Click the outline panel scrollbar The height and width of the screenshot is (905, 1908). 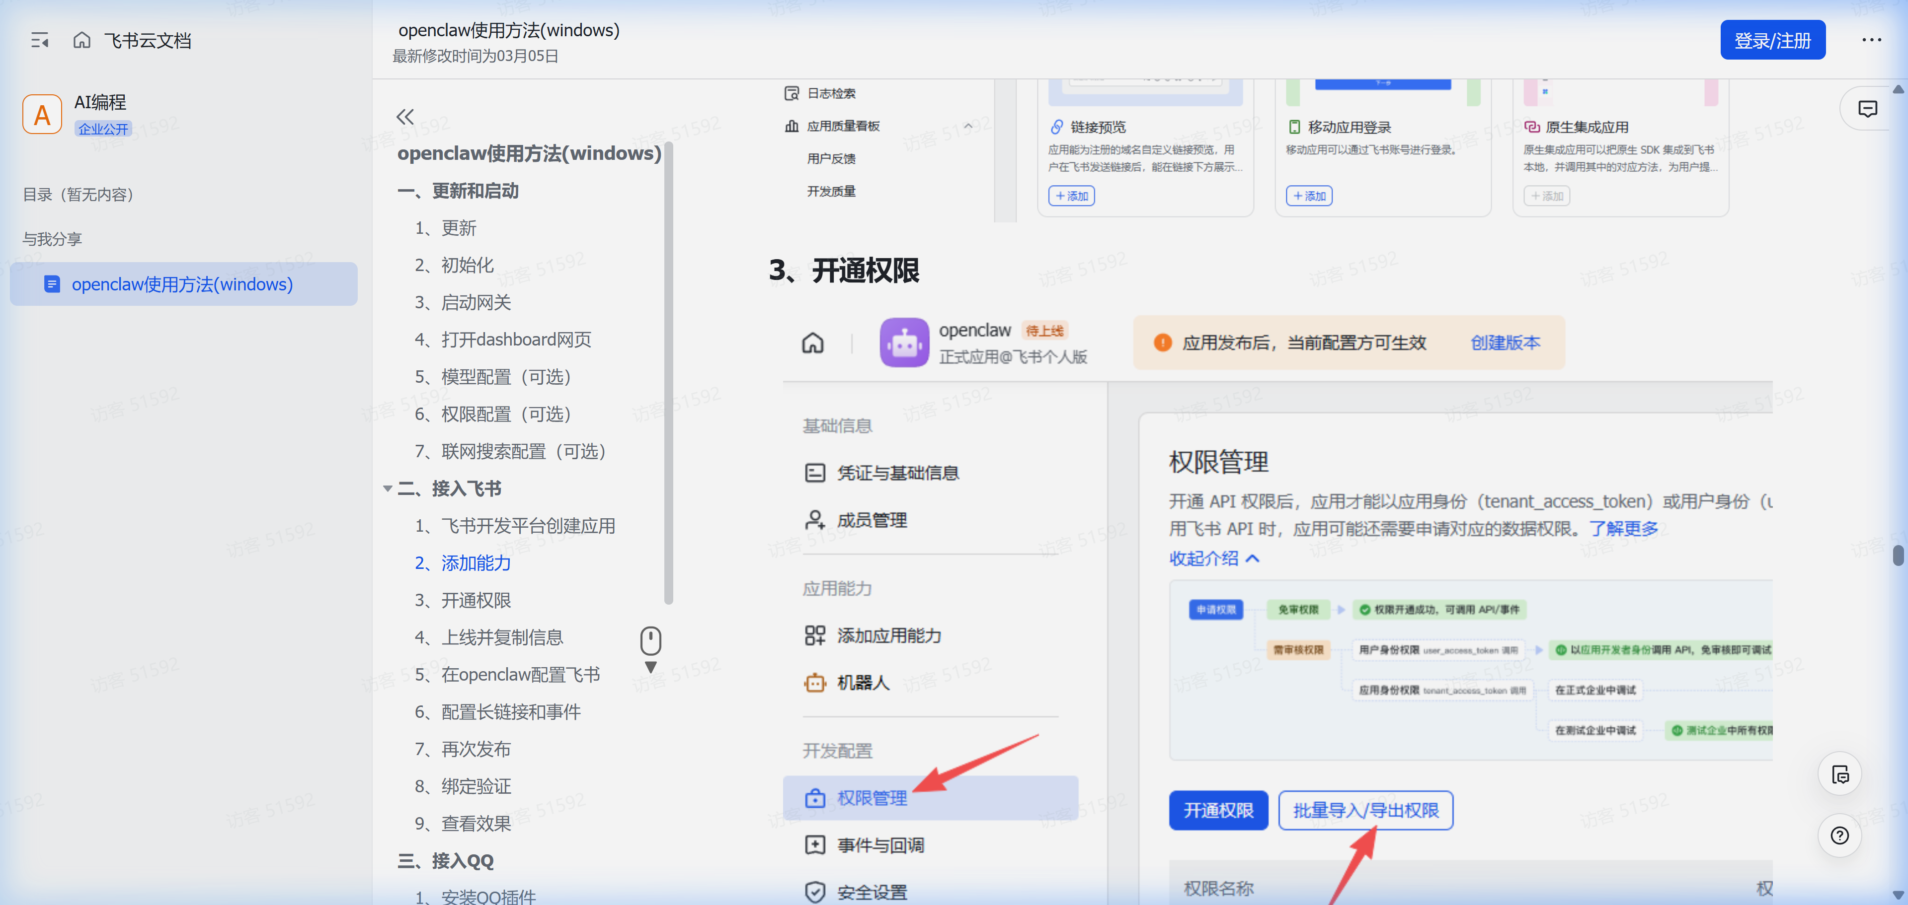pyautogui.click(x=668, y=370)
